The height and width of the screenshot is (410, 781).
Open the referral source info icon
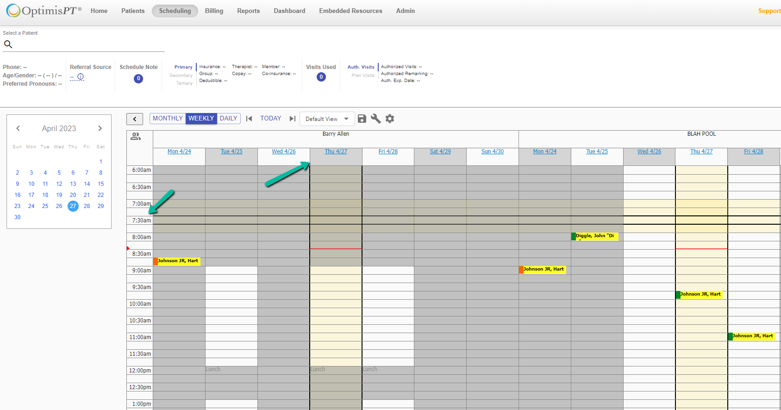point(81,76)
